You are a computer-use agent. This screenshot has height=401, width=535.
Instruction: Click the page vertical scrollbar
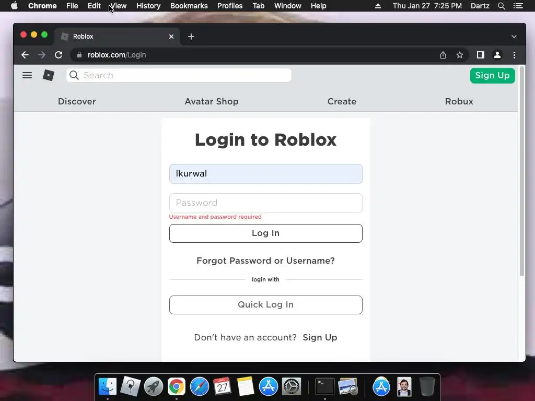pyautogui.click(x=522, y=171)
